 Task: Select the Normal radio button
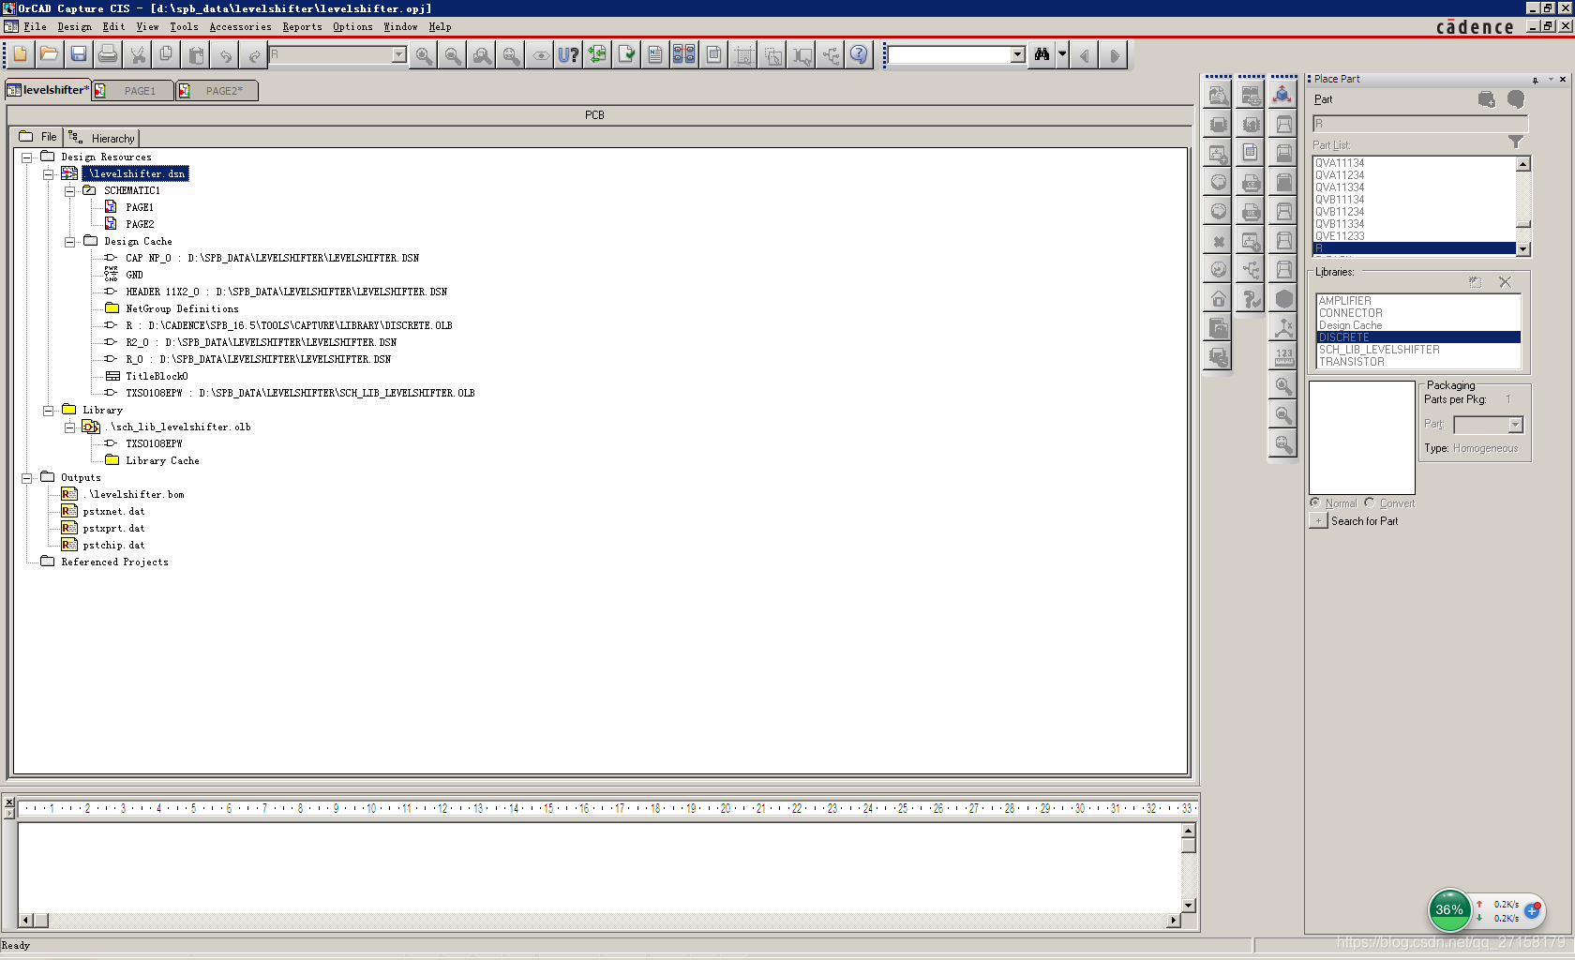coord(1315,503)
